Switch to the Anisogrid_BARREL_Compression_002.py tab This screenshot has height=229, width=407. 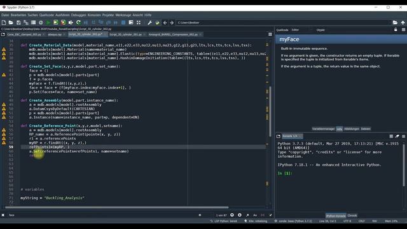click(x=173, y=34)
